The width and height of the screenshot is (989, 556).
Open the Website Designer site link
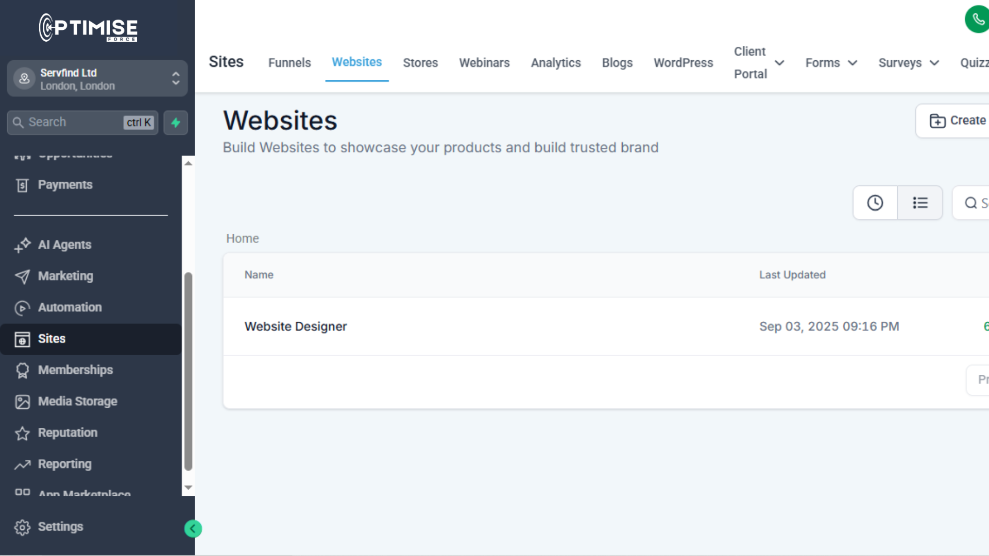[296, 326]
